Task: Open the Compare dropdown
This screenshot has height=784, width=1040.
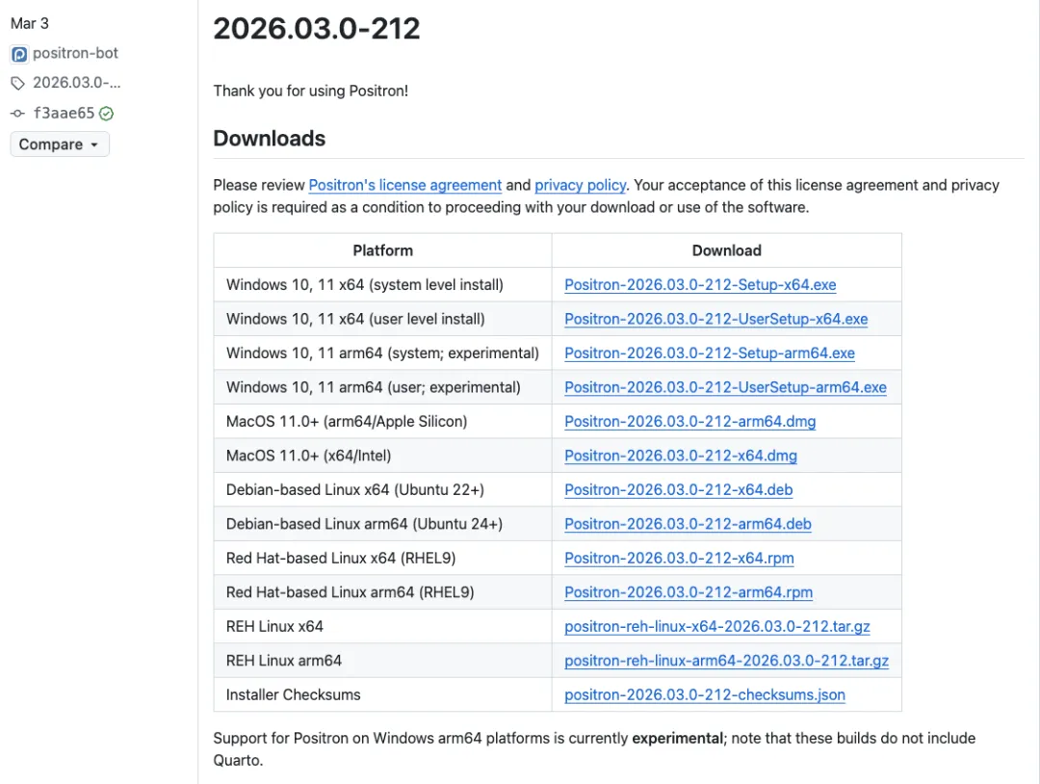Action: coord(60,144)
